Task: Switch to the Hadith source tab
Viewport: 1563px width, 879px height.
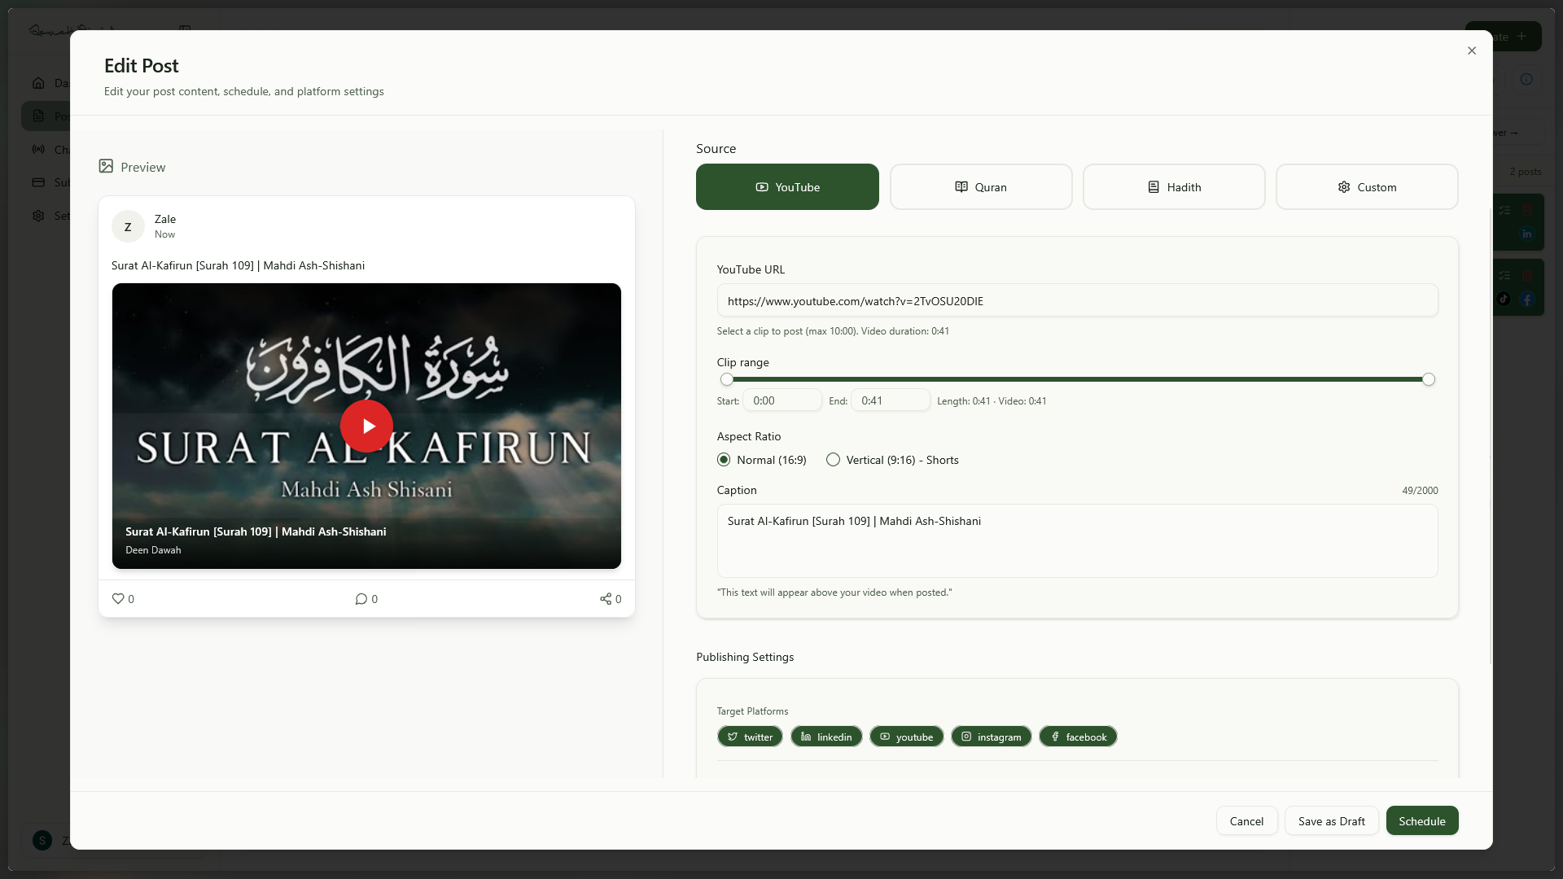Action: [1173, 186]
